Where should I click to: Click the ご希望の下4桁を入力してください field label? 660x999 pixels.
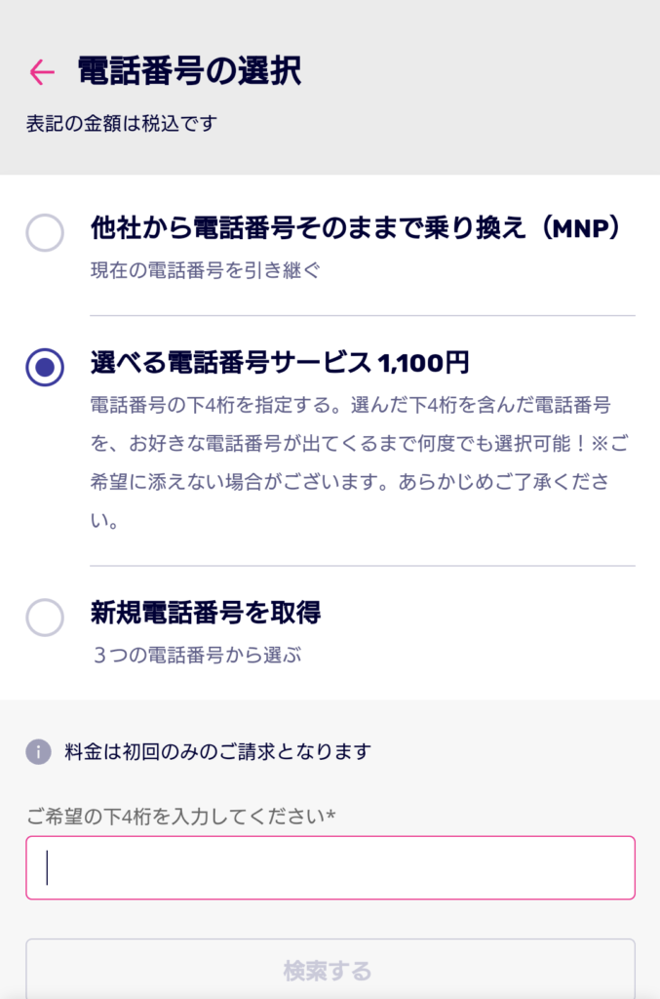pos(175,816)
